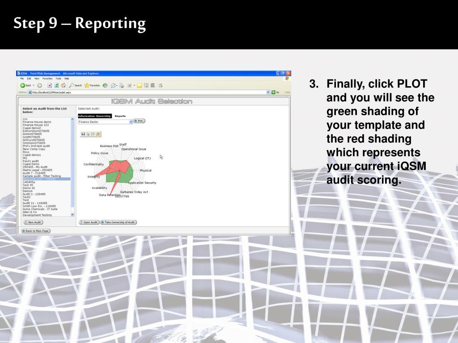
Task: Click the green Go arrow button
Action: coord(273,92)
